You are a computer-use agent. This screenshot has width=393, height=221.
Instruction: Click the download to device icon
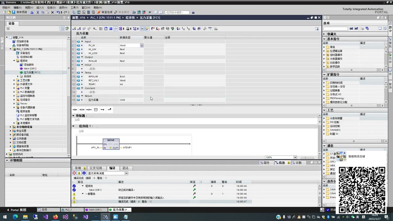click(x=79, y=12)
